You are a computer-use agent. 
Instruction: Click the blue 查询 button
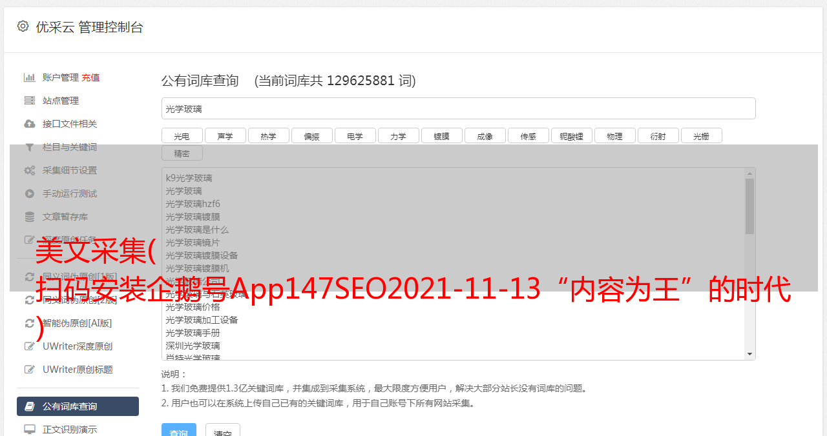point(178,430)
